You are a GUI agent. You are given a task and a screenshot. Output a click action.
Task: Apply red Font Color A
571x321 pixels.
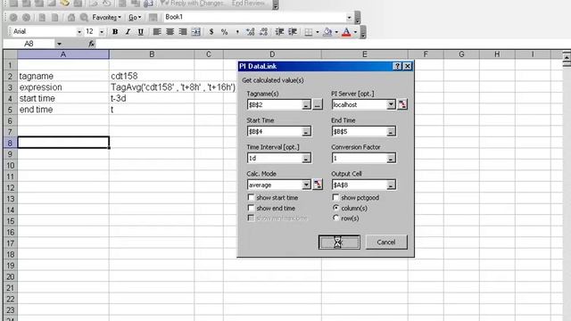tap(347, 32)
